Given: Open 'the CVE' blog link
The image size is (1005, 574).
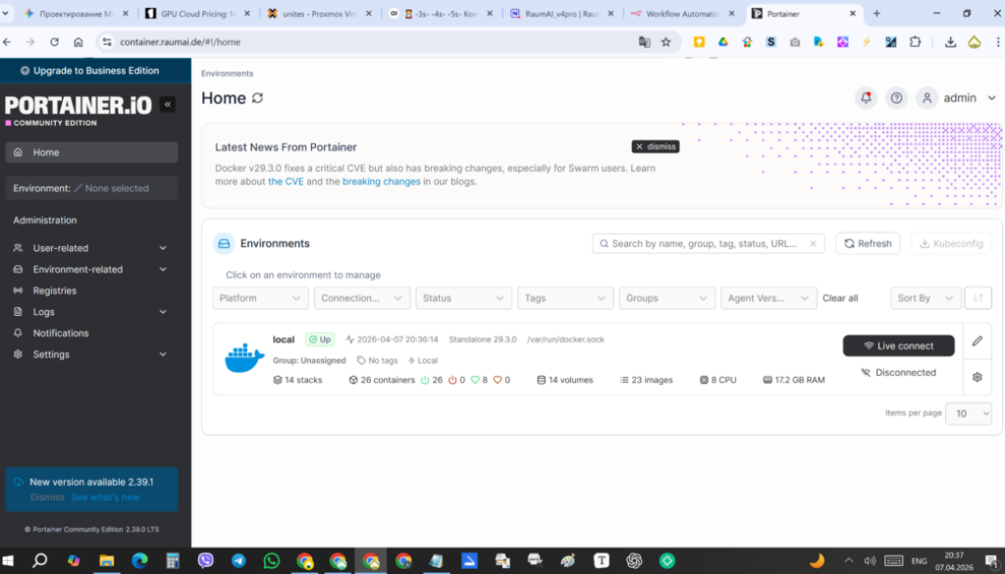Looking at the screenshot, I should (x=286, y=182).
